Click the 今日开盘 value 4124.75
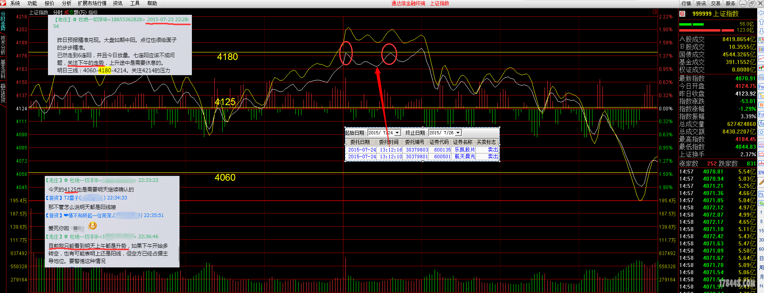This screenshot has width=764, height=293. [745, 86]
